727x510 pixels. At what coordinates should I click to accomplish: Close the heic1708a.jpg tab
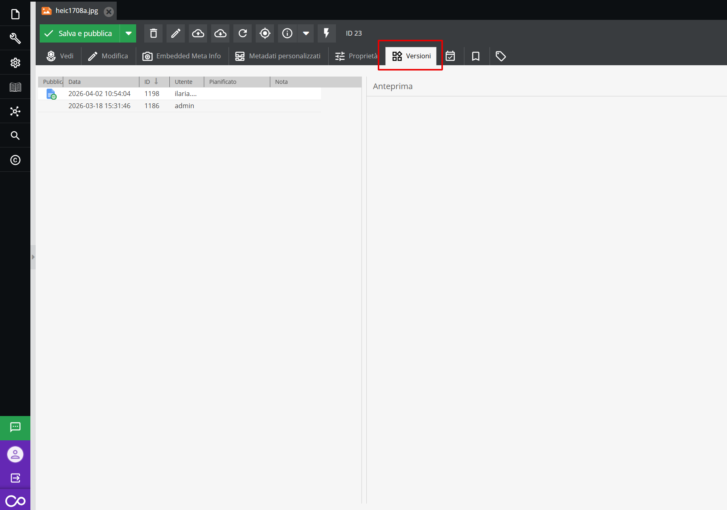pyautogui.click(x=109, y=12)
